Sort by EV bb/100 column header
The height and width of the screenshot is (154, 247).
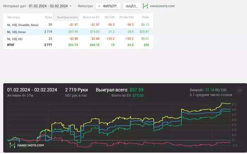(126, 17)
